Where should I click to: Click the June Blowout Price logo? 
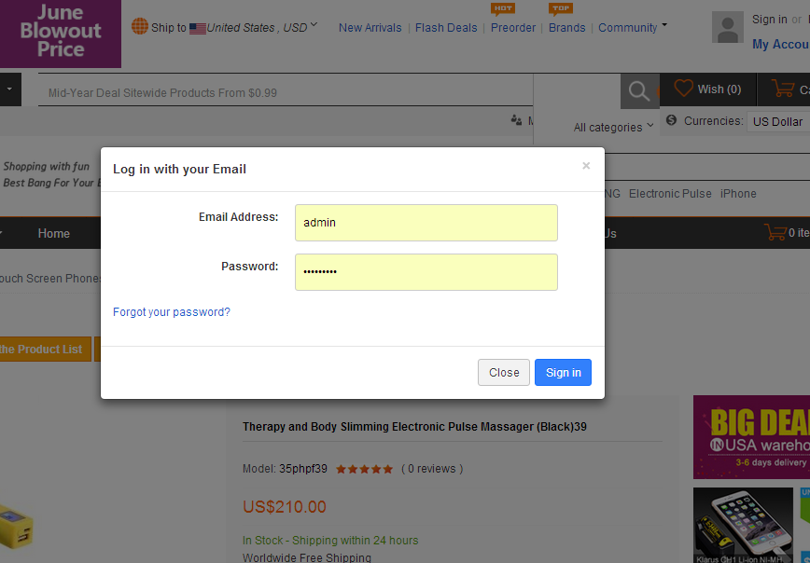61,34
